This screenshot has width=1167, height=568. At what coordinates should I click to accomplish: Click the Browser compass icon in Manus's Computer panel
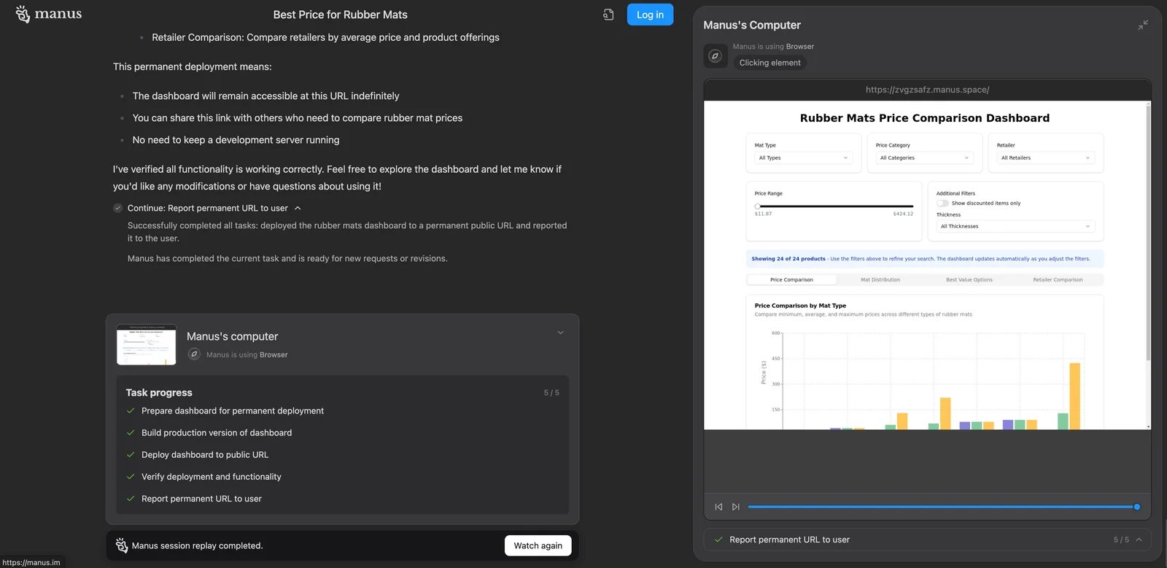click(715, 55)
